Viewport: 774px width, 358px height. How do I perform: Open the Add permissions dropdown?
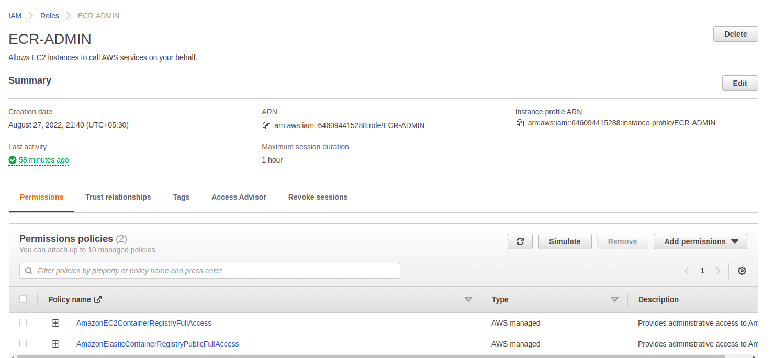[700, 241]
